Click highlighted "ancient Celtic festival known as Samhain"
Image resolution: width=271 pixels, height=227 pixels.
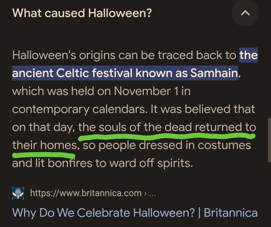point(125,73)
